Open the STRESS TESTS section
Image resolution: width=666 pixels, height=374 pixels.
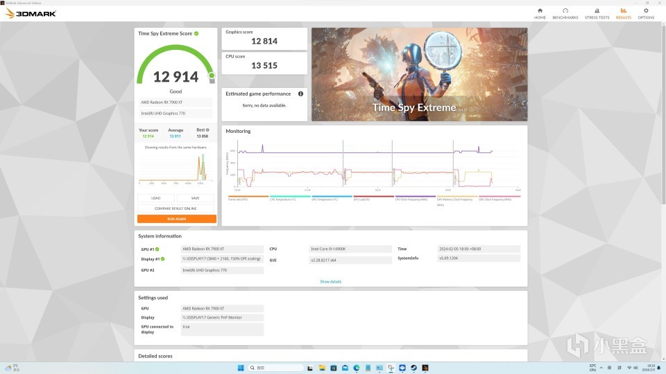[x=597, y=14]
